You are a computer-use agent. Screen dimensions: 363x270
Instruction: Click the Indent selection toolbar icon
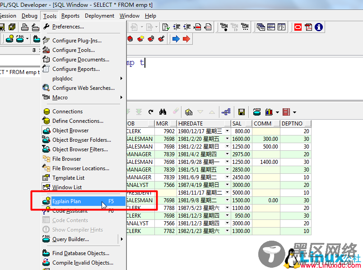(177, 27)
